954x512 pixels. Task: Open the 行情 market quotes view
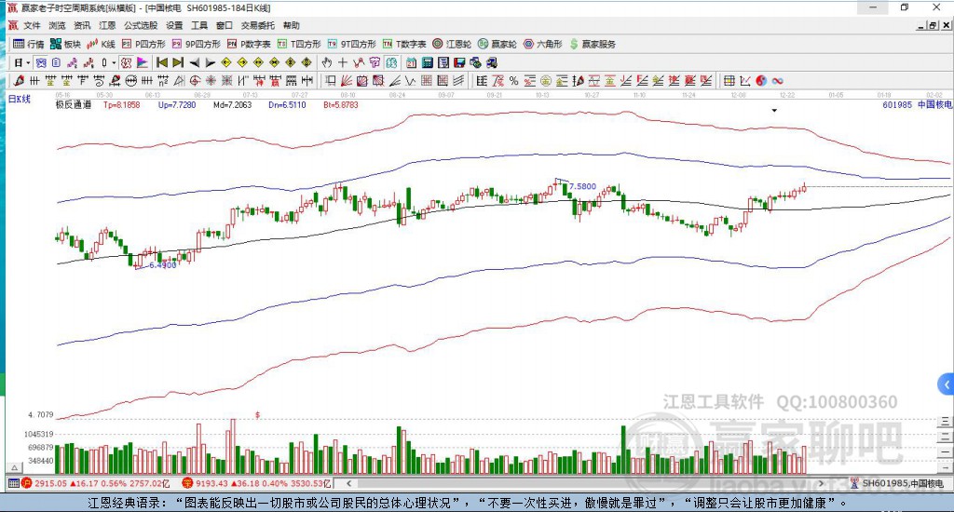(29, 44)
